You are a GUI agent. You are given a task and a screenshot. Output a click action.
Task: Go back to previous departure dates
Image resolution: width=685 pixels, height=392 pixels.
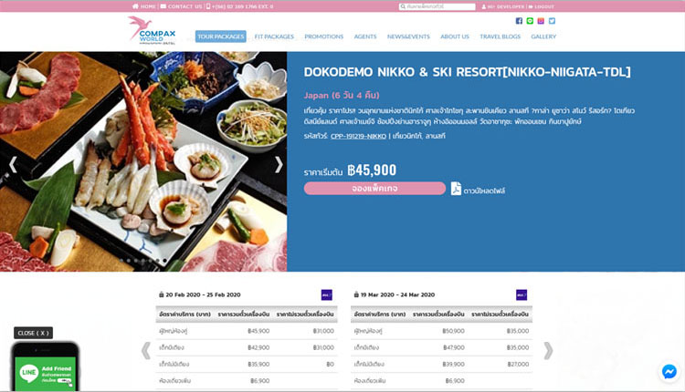coord(146,350)
